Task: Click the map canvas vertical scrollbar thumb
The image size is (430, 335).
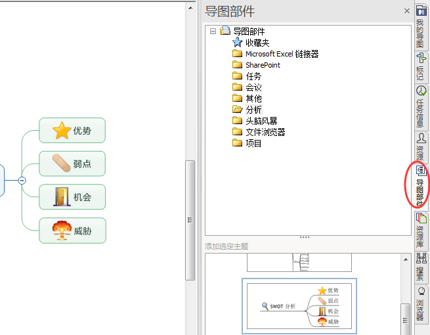Action: 190,220
